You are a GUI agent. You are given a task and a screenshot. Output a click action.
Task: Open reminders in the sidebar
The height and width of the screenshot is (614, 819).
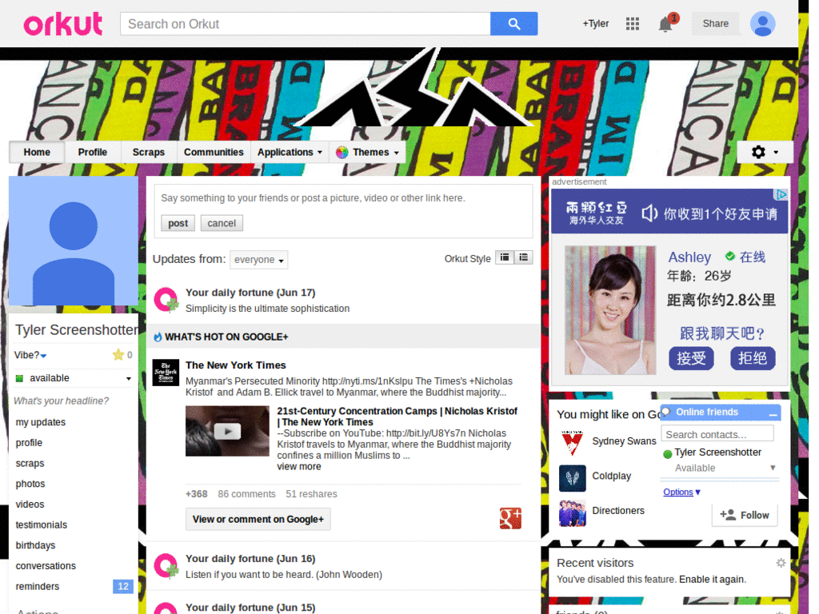coord(38,586)
